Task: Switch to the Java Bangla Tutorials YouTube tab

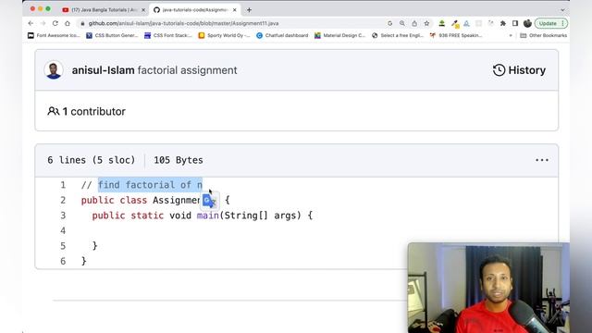Action: pos(104,10)
